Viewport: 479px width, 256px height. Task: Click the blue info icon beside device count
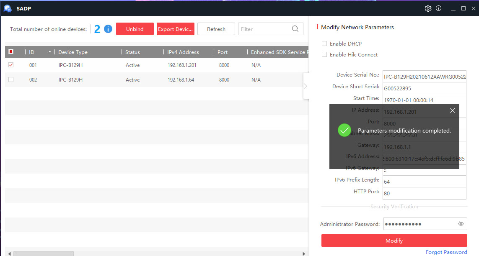(108, 29)
